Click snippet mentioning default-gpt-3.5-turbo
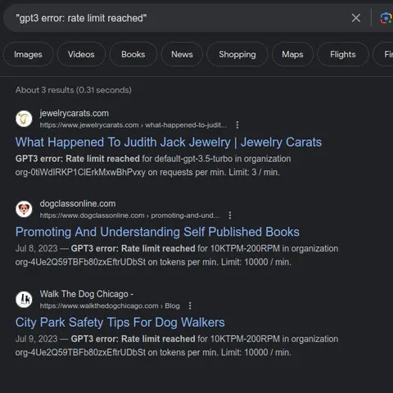This screenshot has width=393, height=393. pos(153,165)
